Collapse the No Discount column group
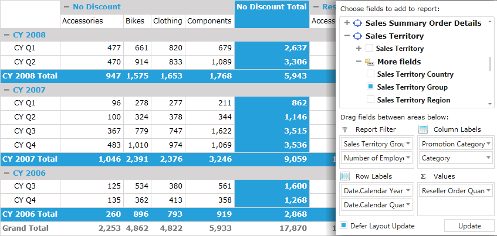Screen dimensions: 497x236 tap(66, 6)
